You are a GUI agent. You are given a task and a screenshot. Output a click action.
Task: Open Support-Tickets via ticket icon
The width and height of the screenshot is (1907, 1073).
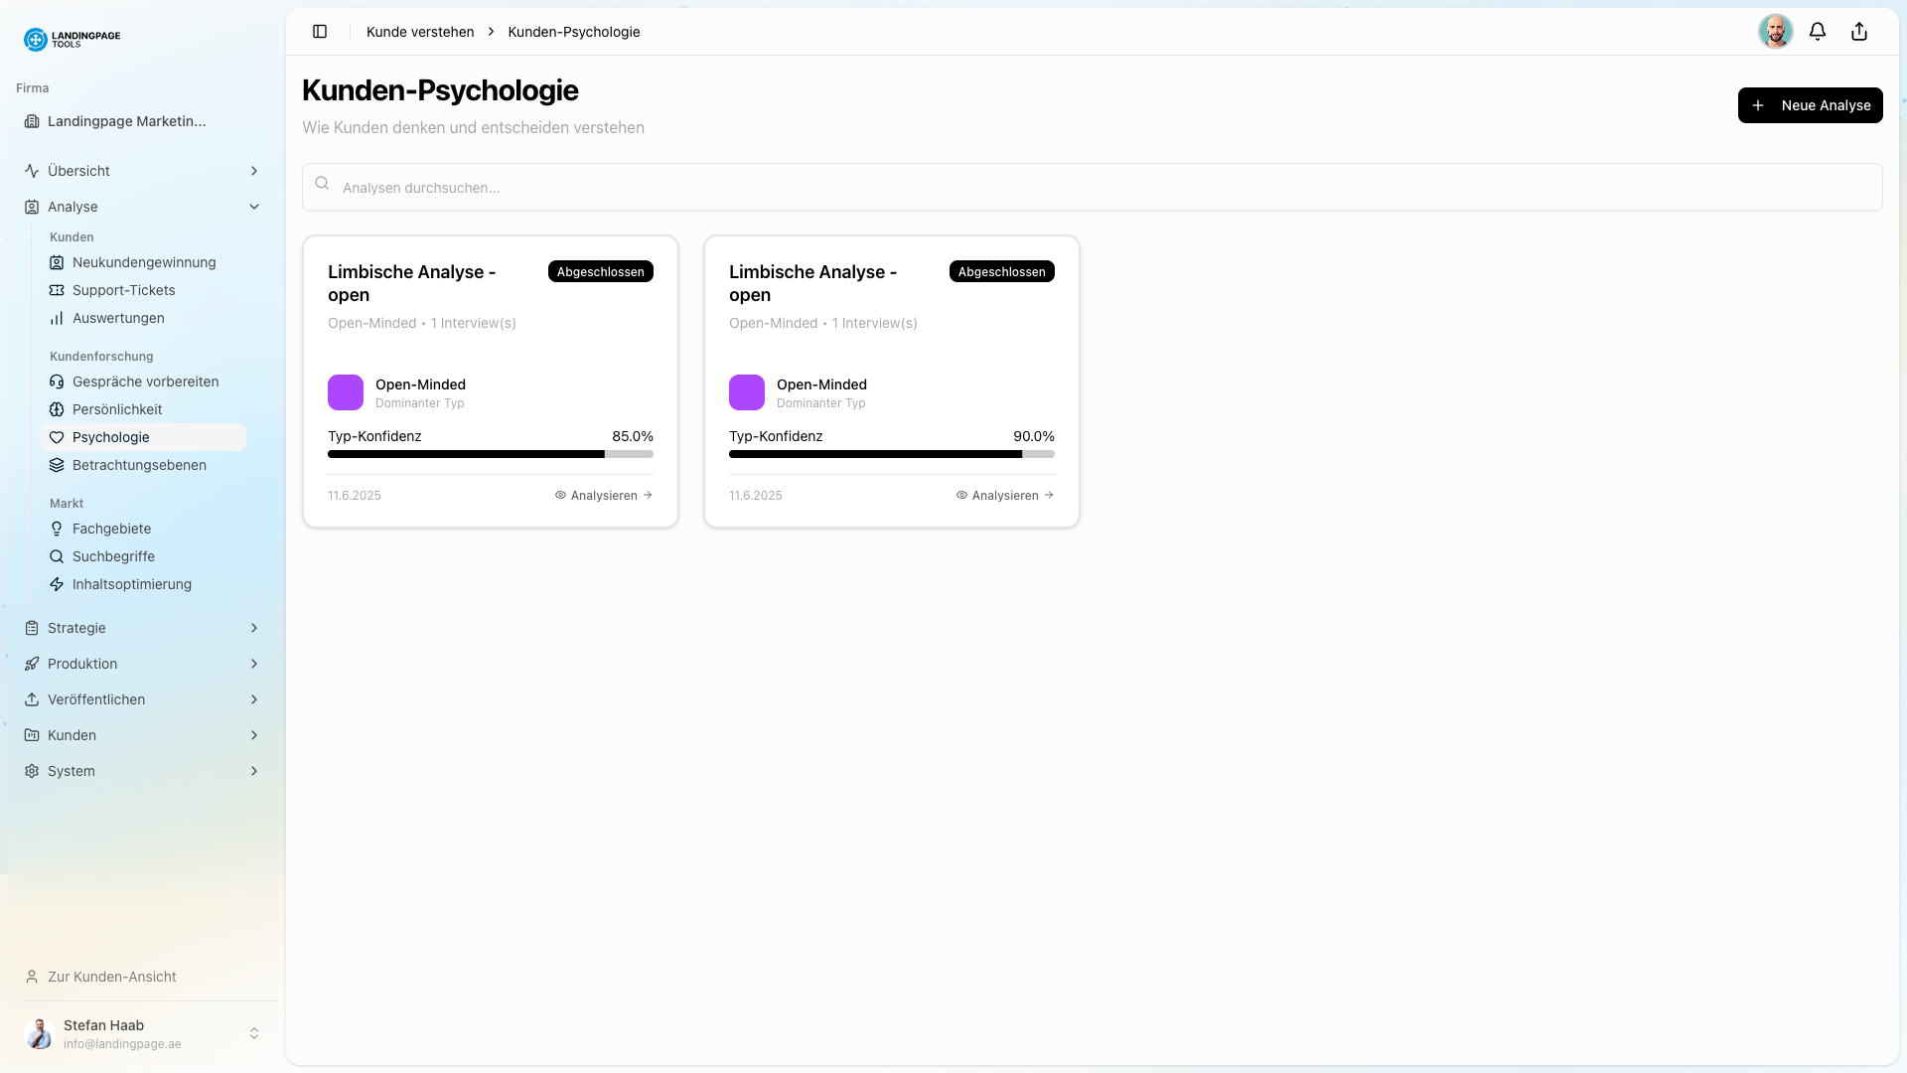coord(57,290)
